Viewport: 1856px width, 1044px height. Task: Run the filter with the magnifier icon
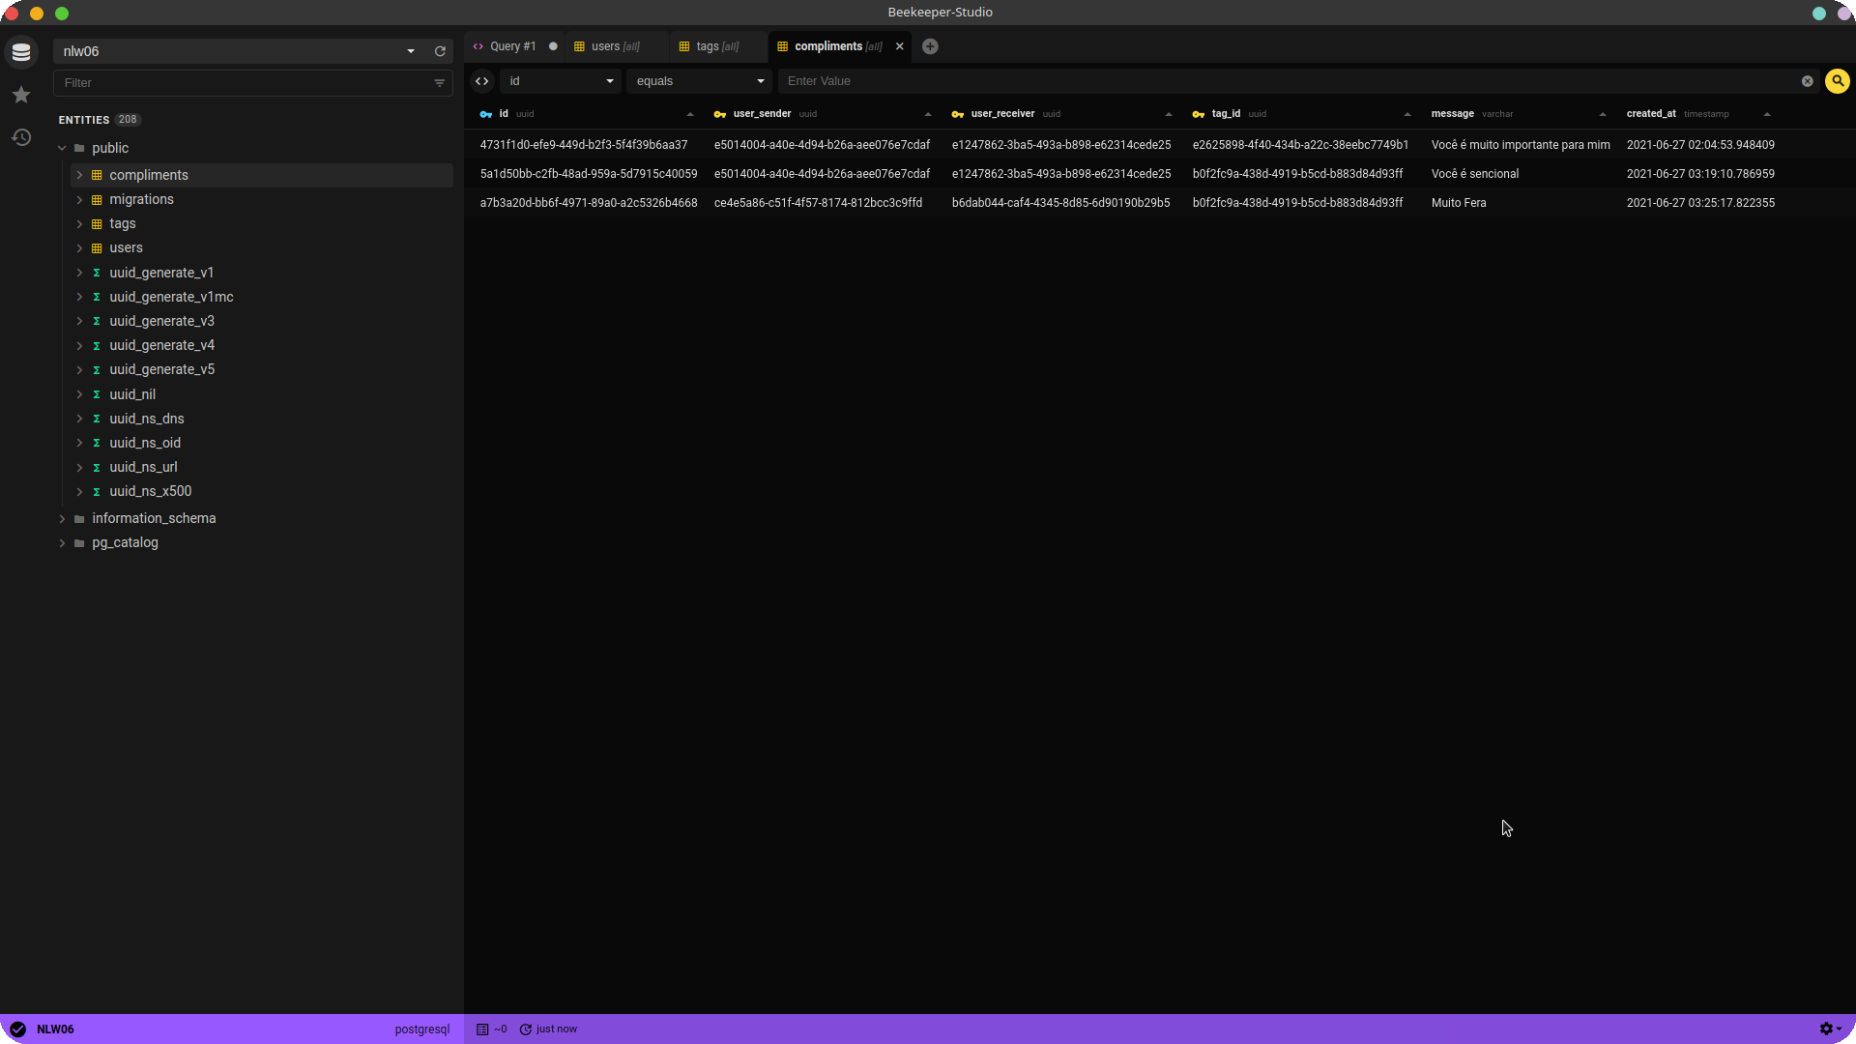click(1838, 81)
